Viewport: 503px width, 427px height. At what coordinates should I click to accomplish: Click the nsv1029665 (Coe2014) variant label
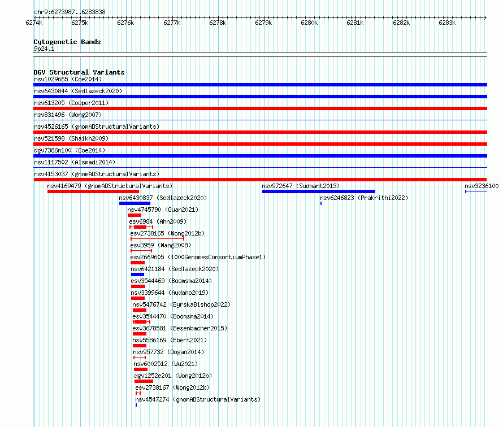pos(68,79)
